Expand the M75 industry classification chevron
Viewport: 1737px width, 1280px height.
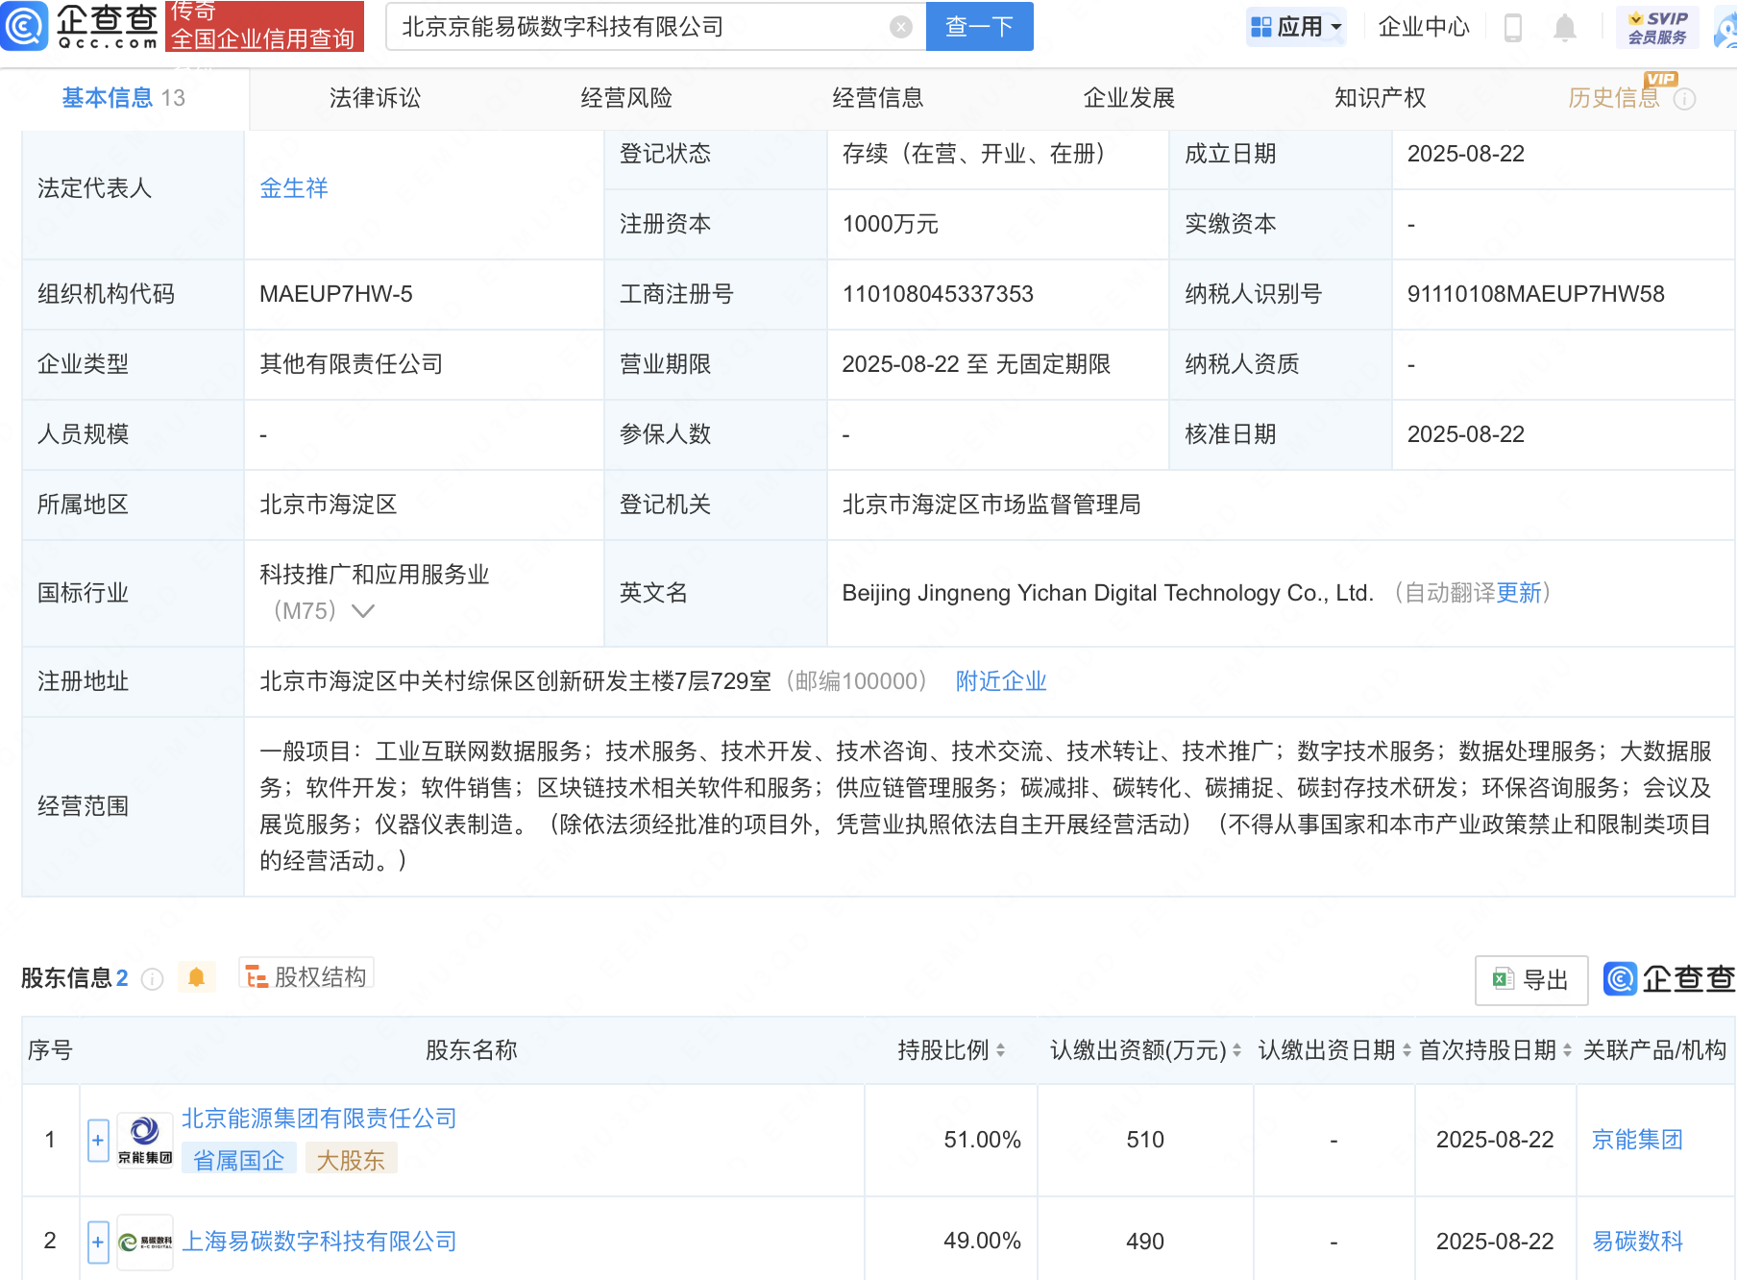coord(362,611)
